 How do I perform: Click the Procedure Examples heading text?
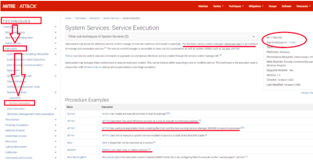[87, 100]
